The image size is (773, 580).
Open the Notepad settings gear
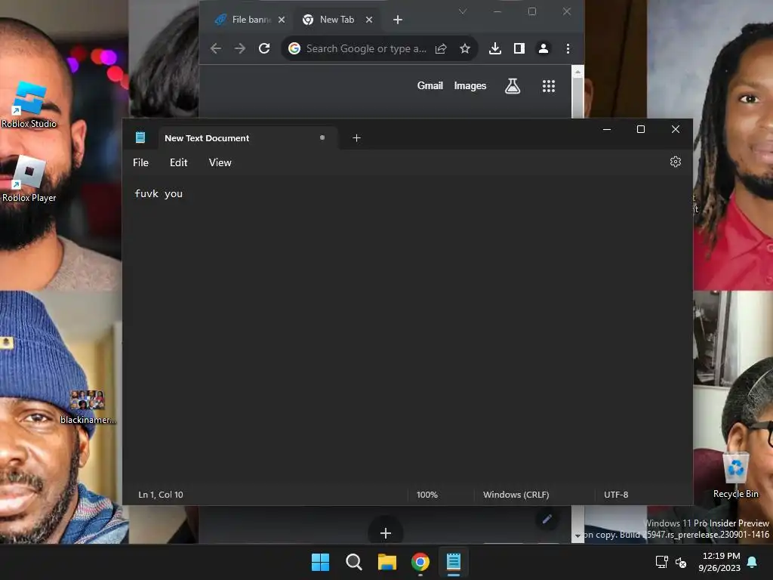[676, 162]
